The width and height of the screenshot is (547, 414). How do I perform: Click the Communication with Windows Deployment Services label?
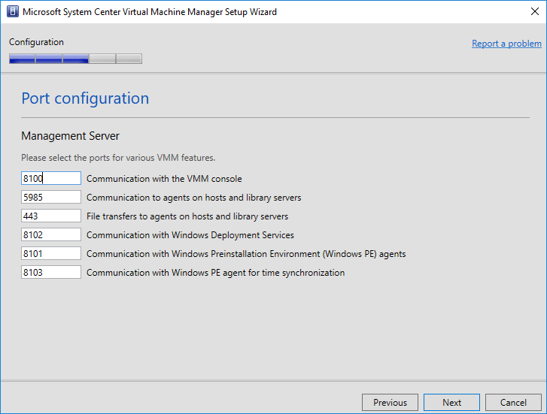190,235
